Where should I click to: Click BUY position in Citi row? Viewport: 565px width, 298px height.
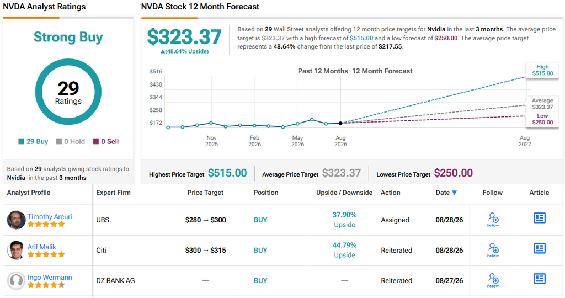[x=260, y=250]
